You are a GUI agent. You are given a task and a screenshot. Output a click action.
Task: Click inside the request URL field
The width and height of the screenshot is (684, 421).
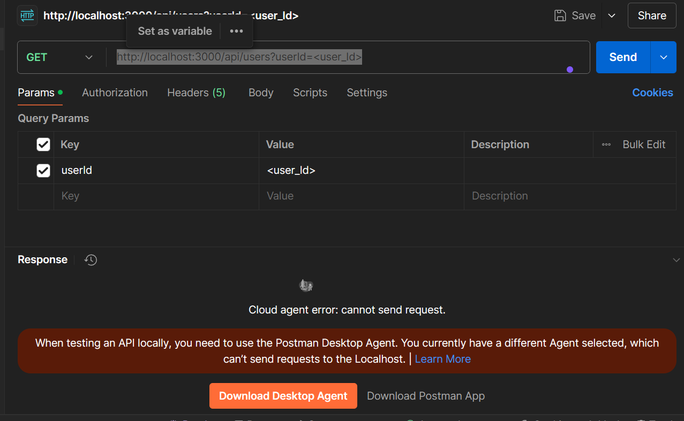(348, 57)
